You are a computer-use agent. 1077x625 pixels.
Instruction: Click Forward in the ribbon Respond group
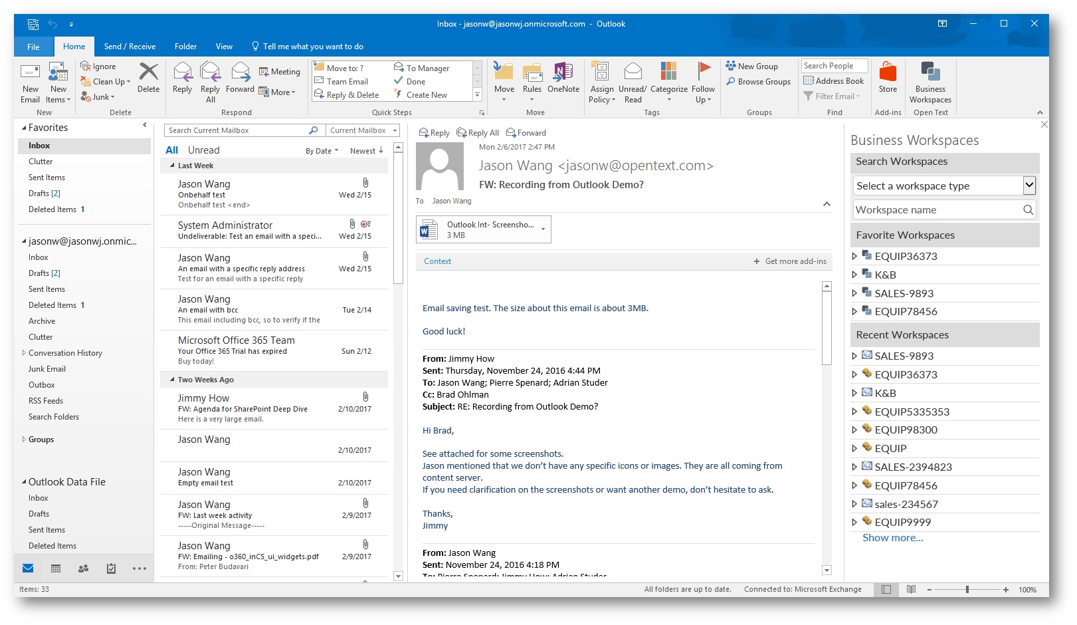240,78
